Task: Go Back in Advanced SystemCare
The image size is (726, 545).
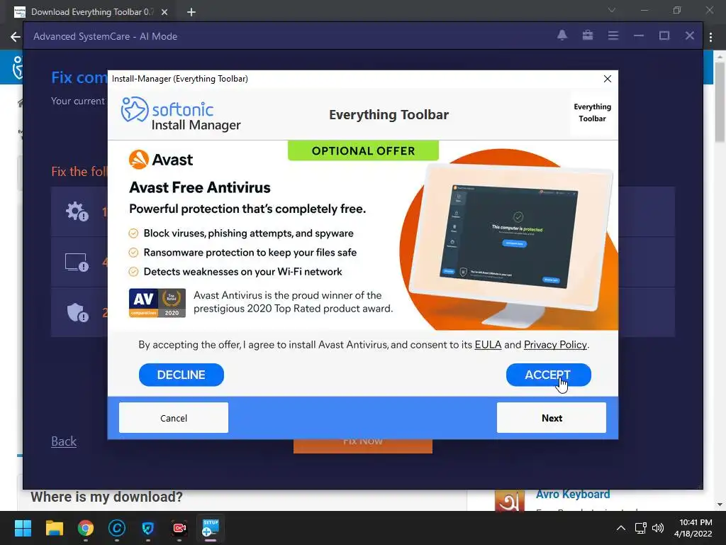Action: coord(64,441)
